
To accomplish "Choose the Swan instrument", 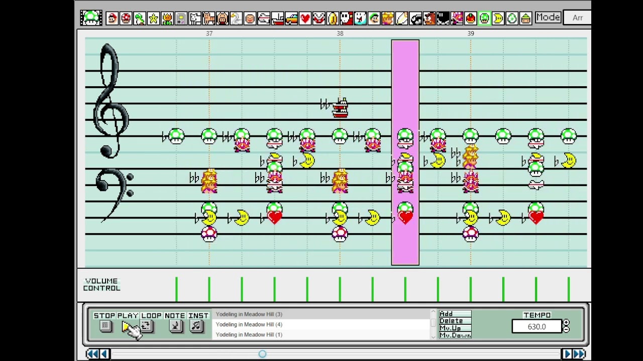I will click(236, 19).
